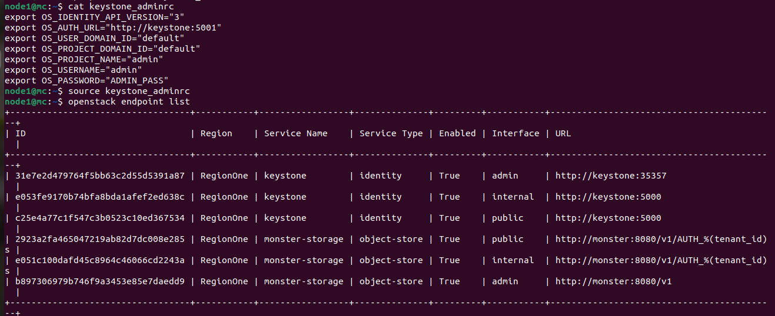The height and width of the screenshot is (316, 775).
Task: Click the endpoint ID starting with 31e7e2d4
Action: (100, 176)
